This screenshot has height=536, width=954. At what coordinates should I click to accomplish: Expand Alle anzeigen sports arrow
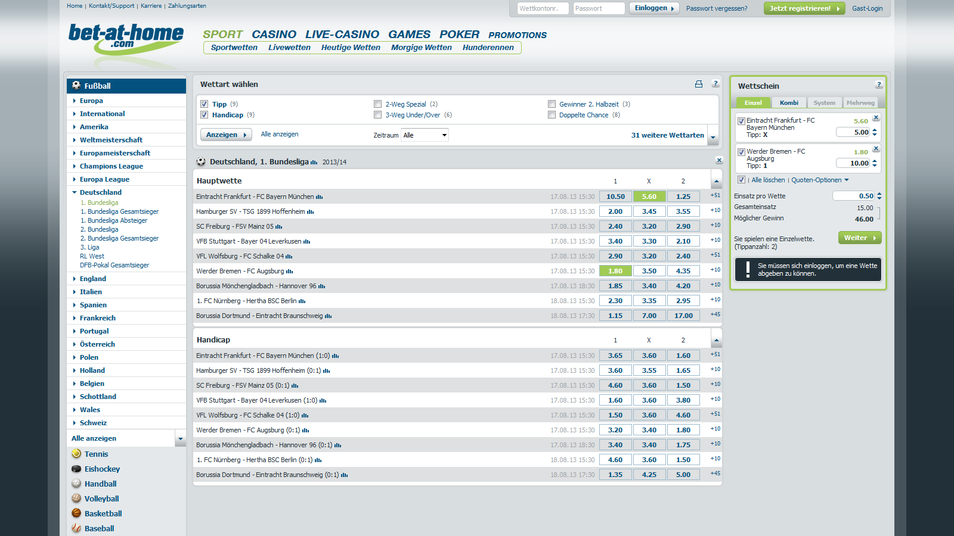(x=180, y=439)
